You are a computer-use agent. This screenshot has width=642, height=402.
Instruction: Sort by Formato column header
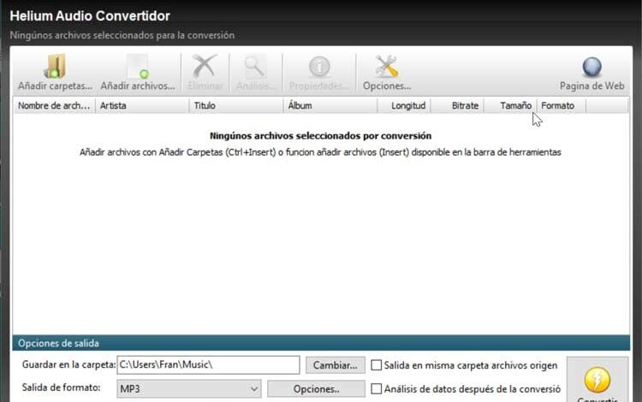tap(562, 105)
